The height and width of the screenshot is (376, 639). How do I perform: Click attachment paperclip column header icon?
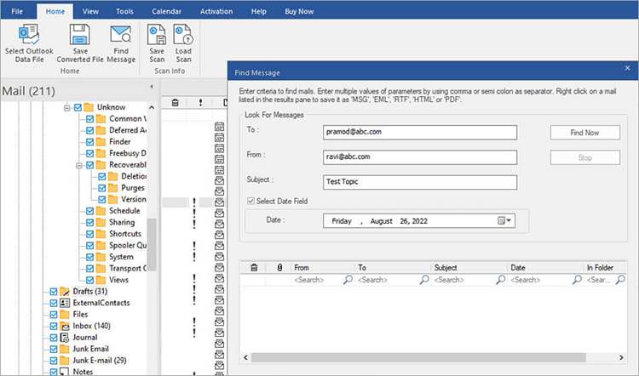pyautogui.click(x=279, y=268)
